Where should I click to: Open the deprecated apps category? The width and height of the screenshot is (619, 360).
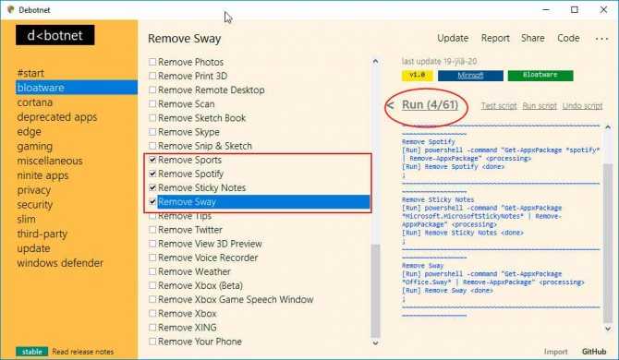coord(57,117)
